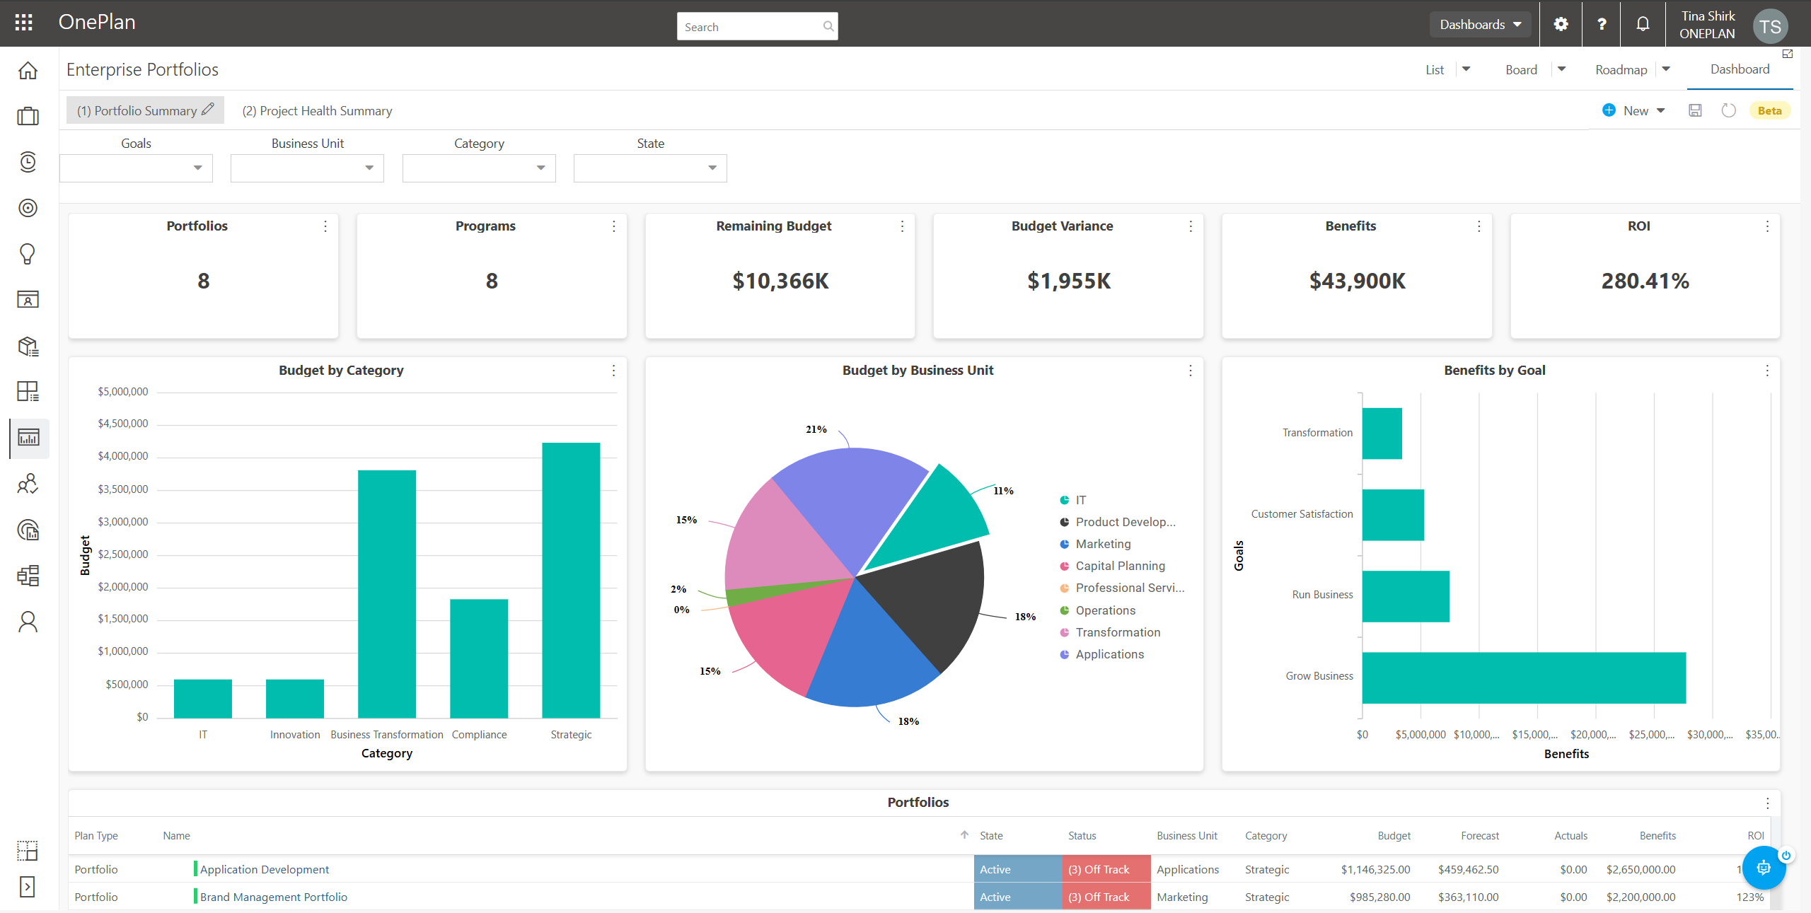
Task: Open the lightbulb ideas icon in the sidebar
Action: pyautogui.click(x=28, y=254)
